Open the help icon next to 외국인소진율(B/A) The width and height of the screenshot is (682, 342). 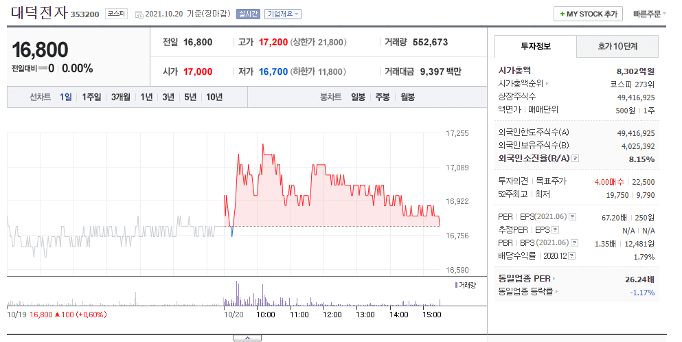pos(576,159)
